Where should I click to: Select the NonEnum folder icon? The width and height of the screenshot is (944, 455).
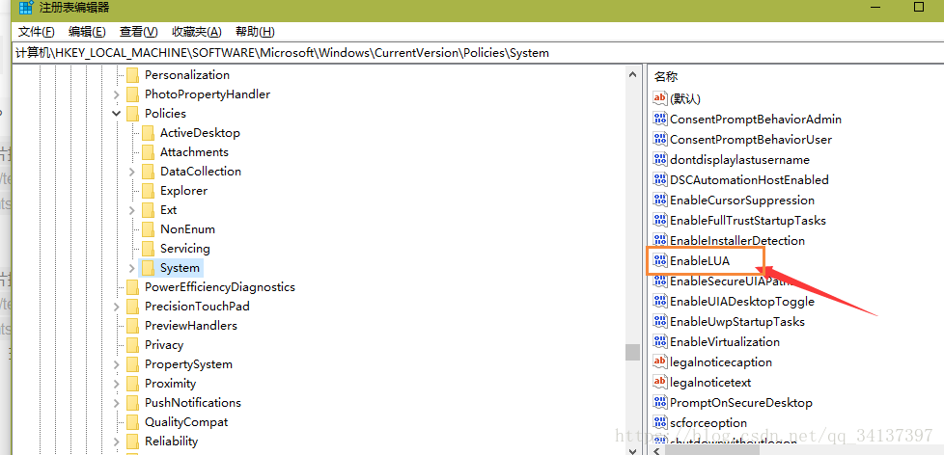pos(148,229)
